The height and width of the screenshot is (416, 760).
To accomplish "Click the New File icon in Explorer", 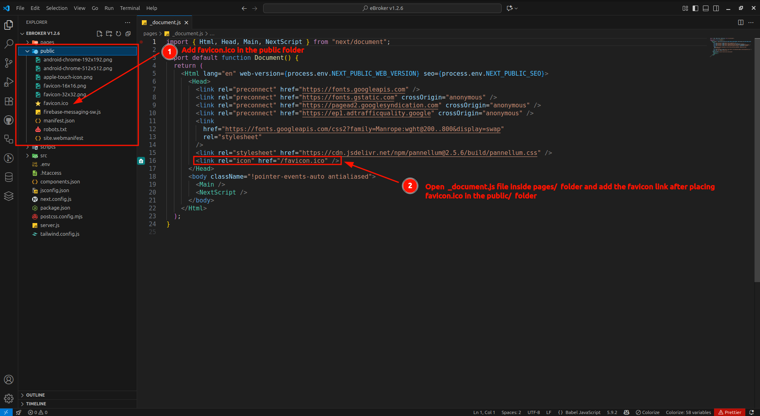I will (99, 34).
